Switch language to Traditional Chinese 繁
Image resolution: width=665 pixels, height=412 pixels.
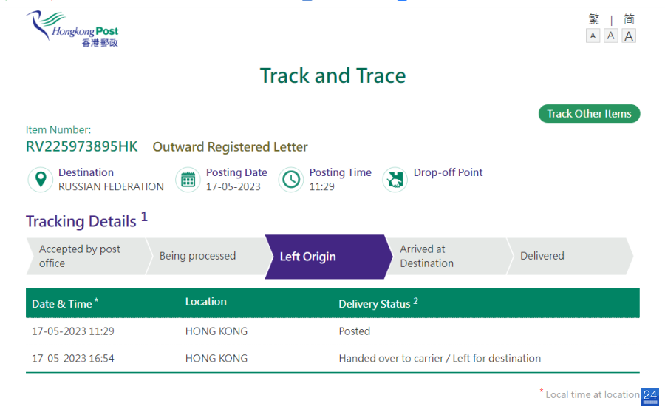[594, 19]
